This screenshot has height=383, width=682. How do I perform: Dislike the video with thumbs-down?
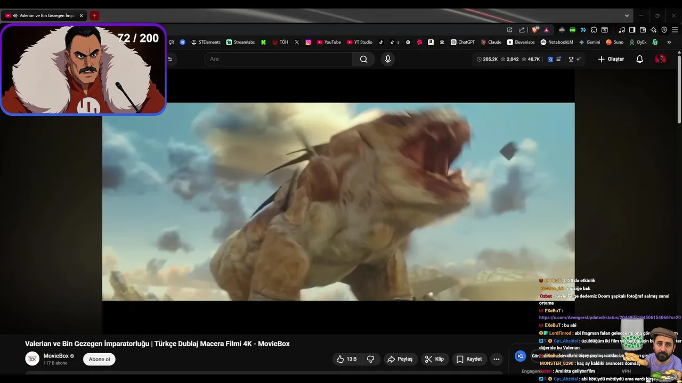[x=371, y=359]
